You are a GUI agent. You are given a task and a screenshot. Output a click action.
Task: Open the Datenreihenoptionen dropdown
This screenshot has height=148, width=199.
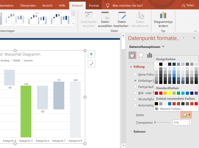click(147, 47)
